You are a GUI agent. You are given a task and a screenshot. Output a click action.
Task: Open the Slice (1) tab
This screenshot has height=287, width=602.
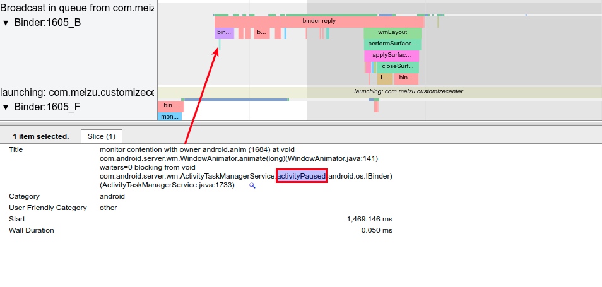click(x=102, y=136)
